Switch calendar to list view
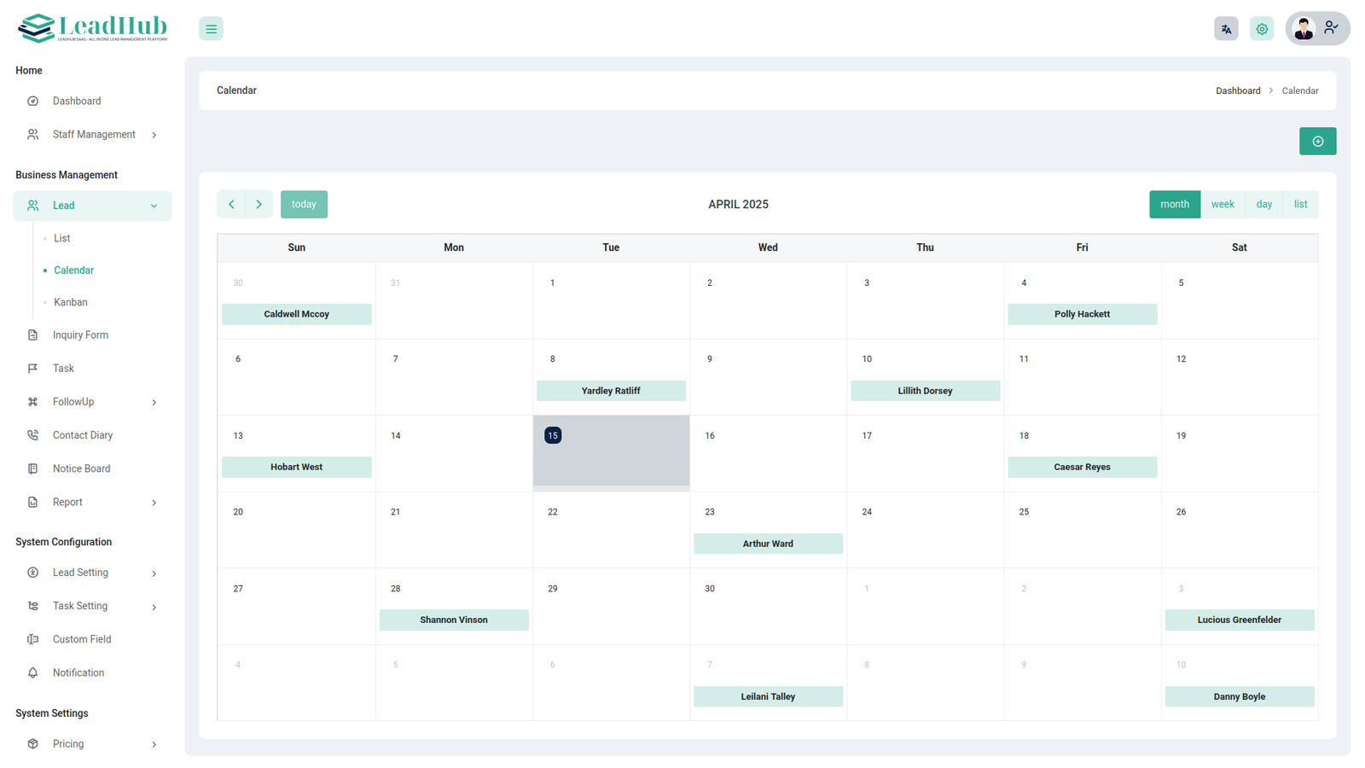The width and height of the screenshot is (1365, 768). tap(1300, 205)
